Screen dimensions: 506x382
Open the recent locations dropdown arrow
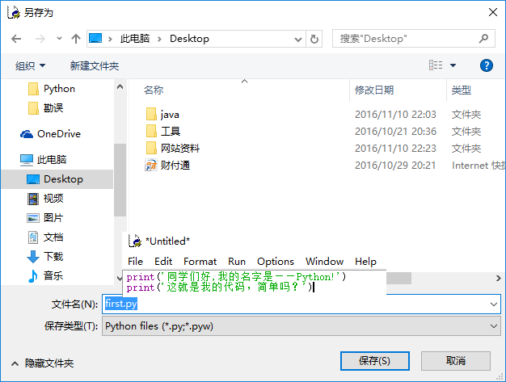coord(59,39)
